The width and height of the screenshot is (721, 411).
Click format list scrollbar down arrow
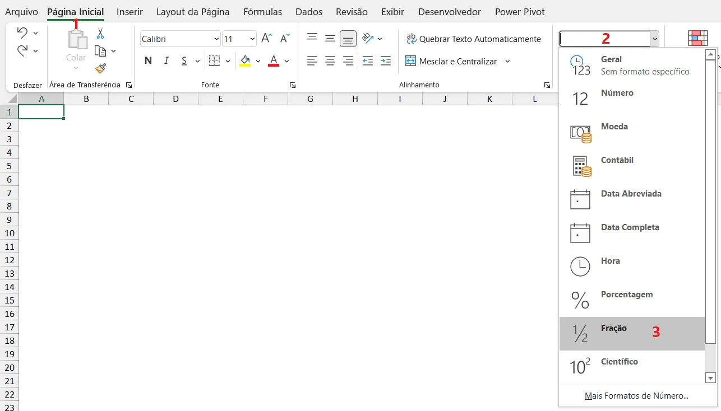(x=711, y=378)
